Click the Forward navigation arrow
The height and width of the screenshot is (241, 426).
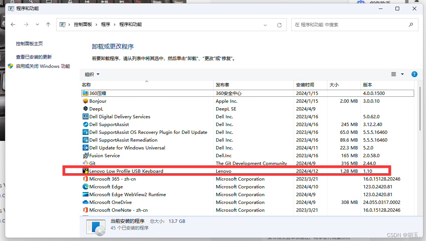click(26, 24)
